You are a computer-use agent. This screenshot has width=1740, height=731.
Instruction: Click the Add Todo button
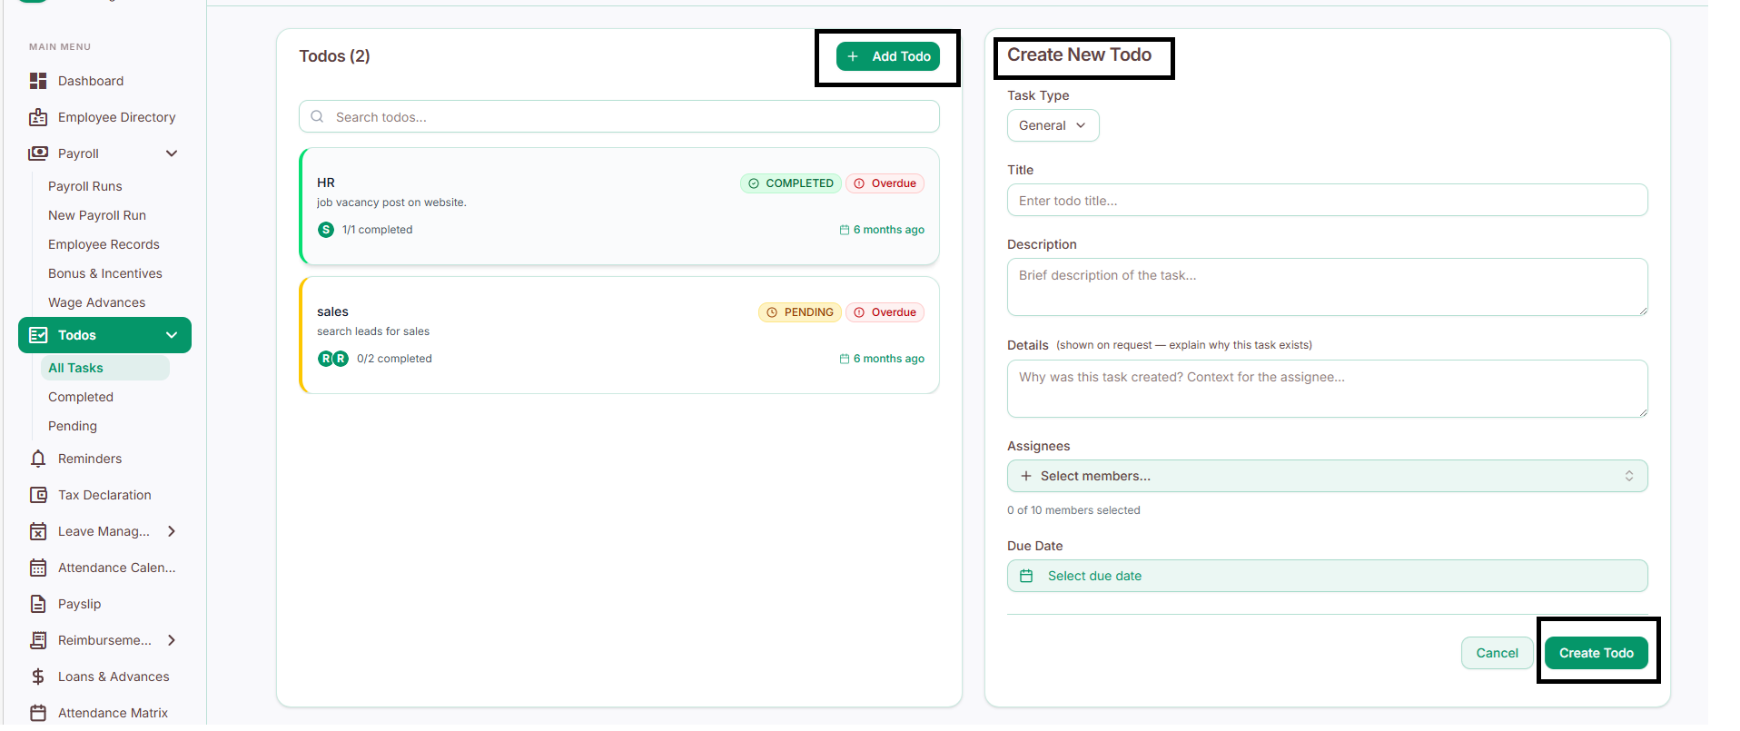887,56
